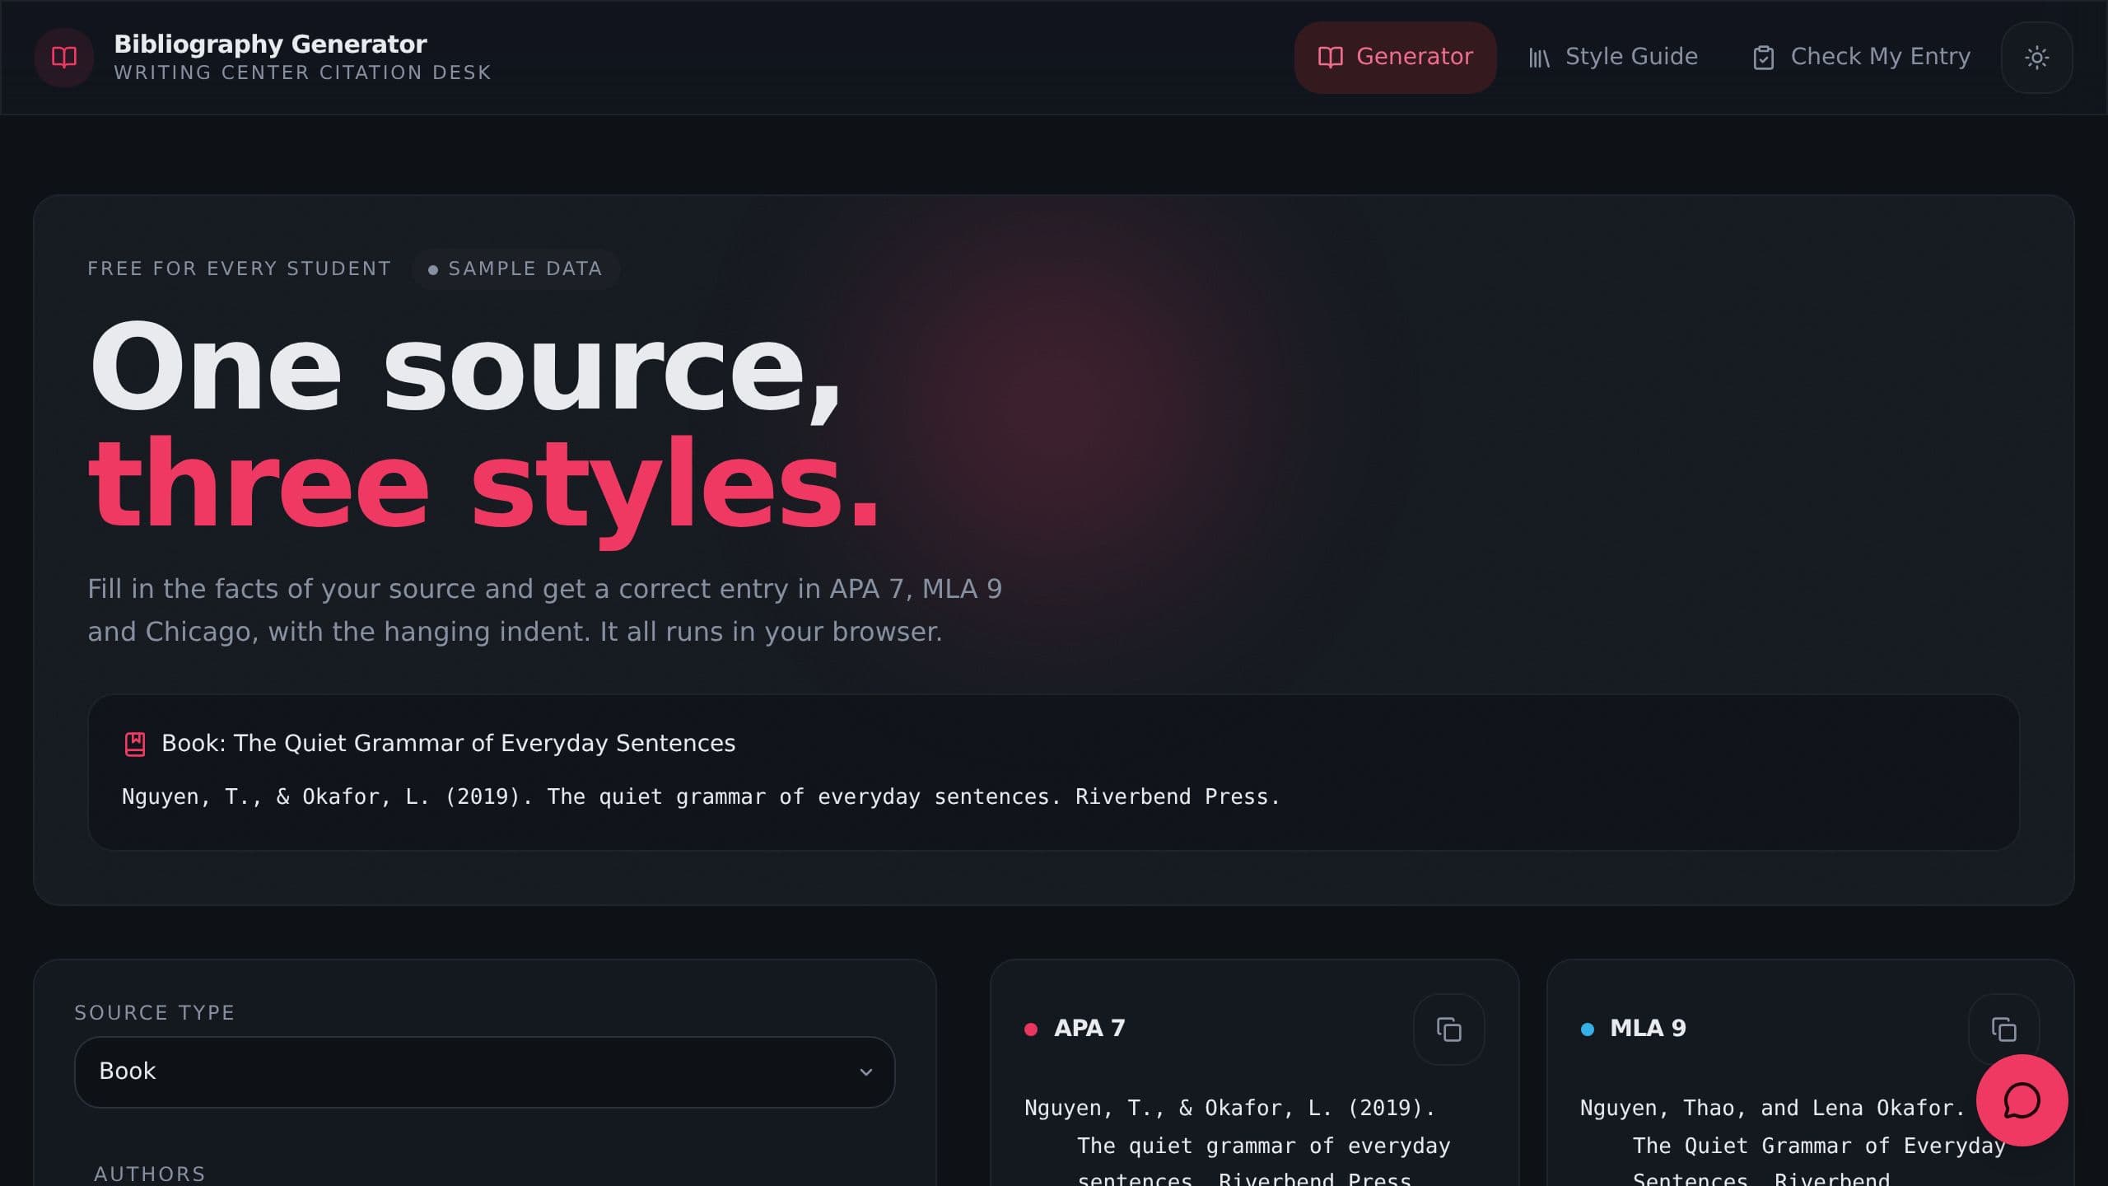The height and width of the screenshot is (1186, 2108).
Task: Copy the APA 7 citation
Action: click(1448, 1030)
